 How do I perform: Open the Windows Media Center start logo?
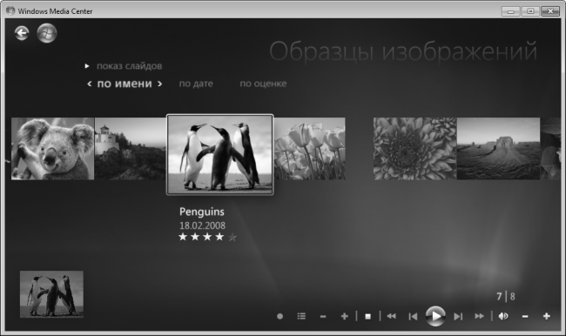click(47, 33)
